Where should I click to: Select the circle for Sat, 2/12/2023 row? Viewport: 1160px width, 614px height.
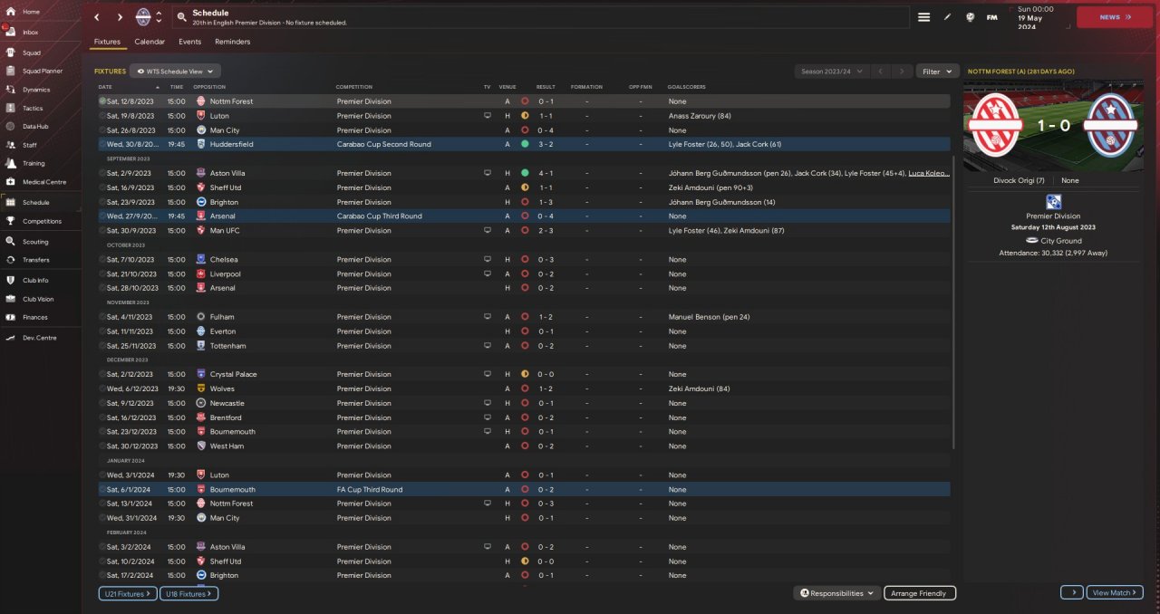coord(102,374)
